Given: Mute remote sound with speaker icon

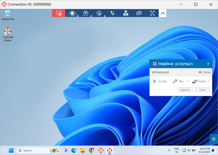Looking at the screenshot, I should [139, 13].
